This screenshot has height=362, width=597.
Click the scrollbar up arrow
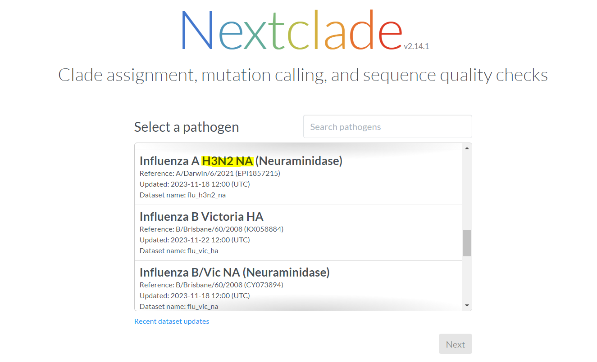pyautogui.click(x=467, y=147)
